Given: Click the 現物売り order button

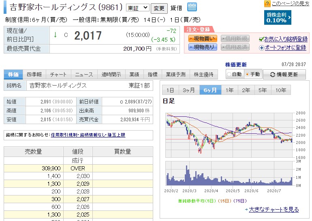Looking at the screenshot, I should (x=203, y=47).
